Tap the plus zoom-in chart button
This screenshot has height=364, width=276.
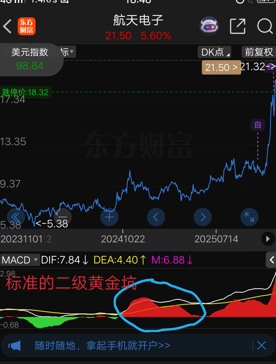click(109, 217)
